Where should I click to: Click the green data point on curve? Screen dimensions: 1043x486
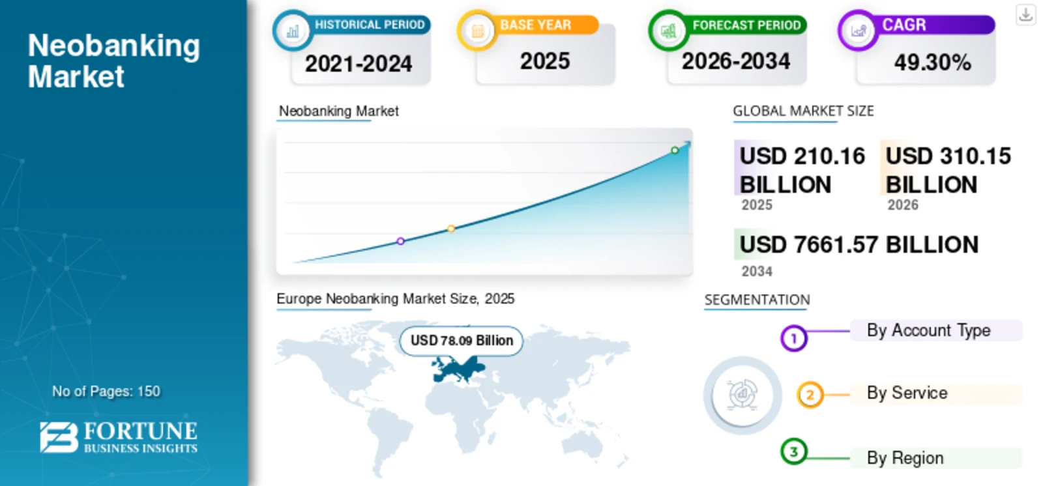(675, 150)
